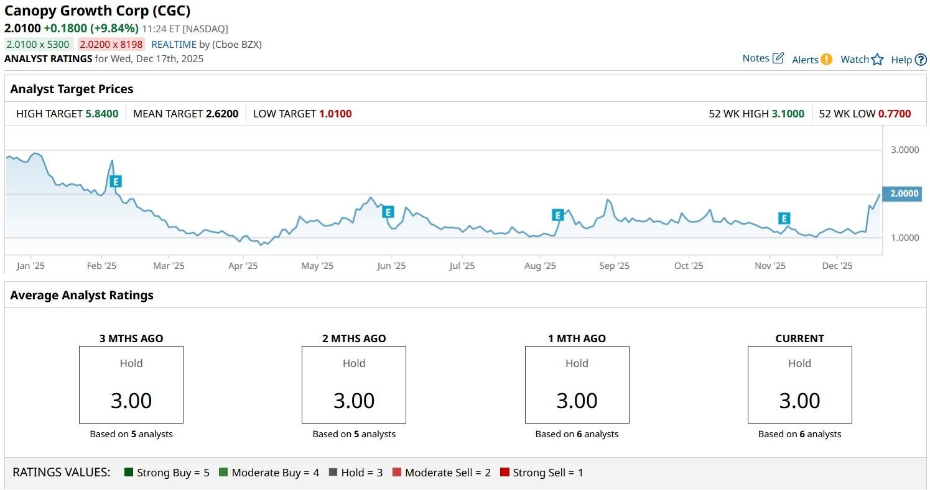The image size is (930, 490).
Task: Click the Dec '25 axis label
Action: coord(837,266)
